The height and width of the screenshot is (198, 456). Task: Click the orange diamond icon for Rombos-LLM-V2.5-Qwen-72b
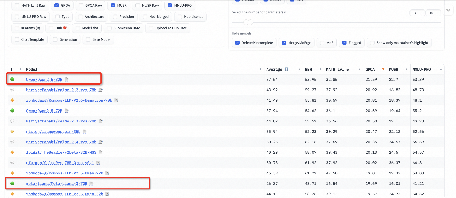point(12,173)
